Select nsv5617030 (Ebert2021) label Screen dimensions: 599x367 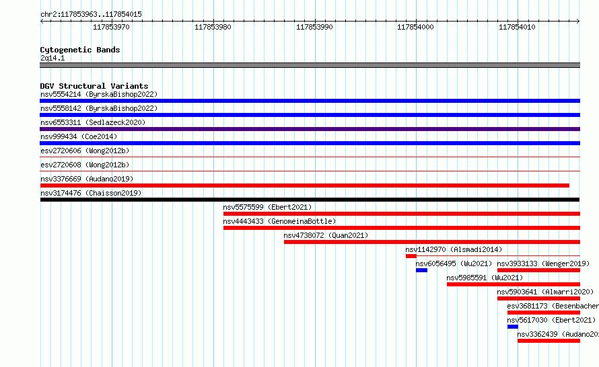(551, 320)
